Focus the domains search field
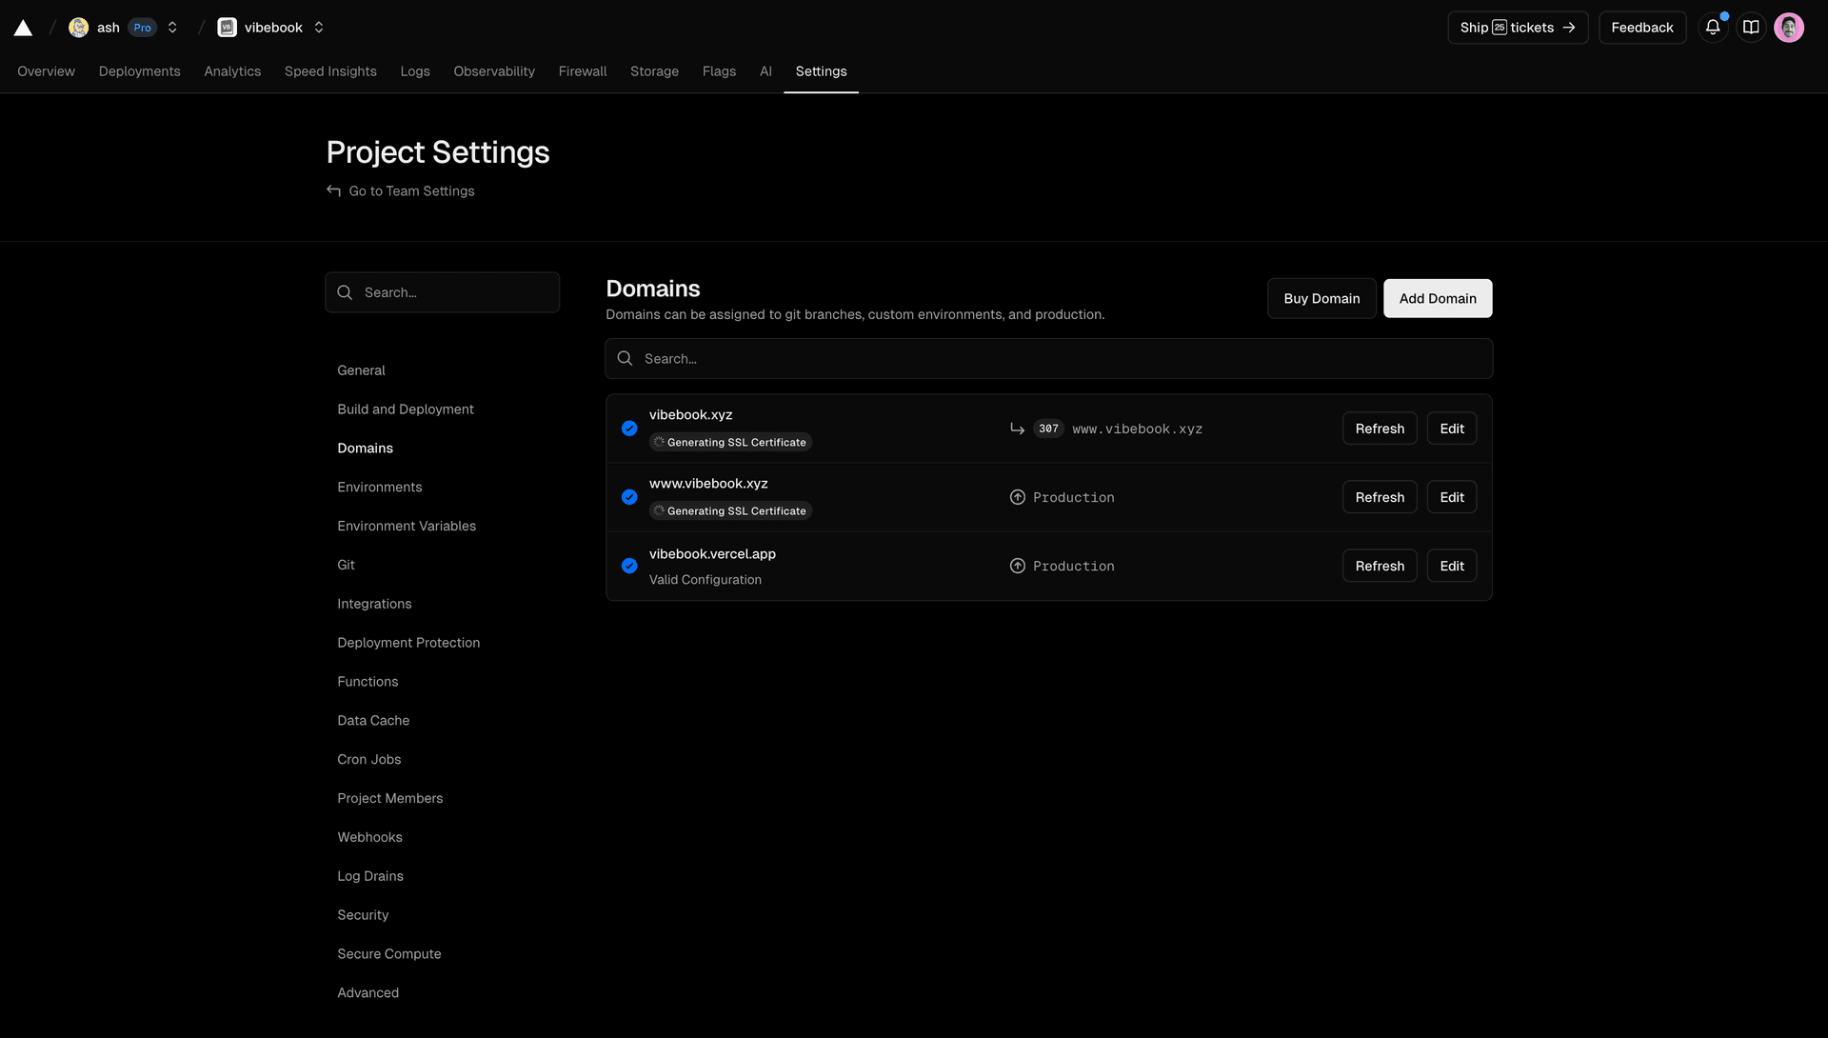Screen dimensions: 1828x1038 click(1048, 359)
